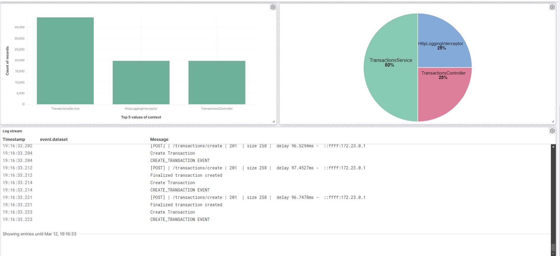Click 'Create Transaction' at 19:16:33.214
Viewport: 560px width, 256px height.
[x=173, y=183]
